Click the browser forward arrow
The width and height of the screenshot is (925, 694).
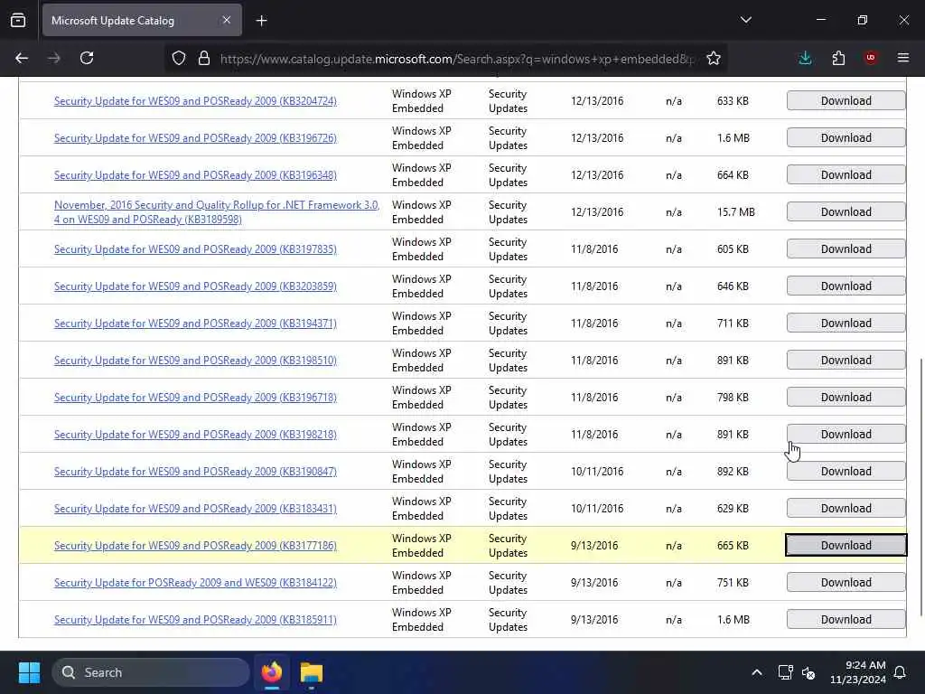(x=54, y=58)
